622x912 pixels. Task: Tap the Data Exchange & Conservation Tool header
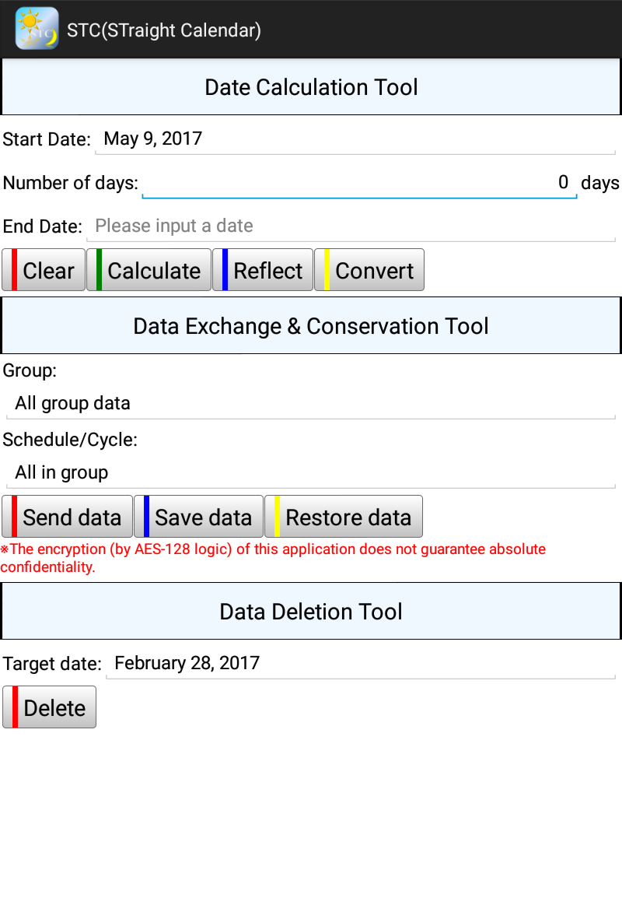(311, 326)
